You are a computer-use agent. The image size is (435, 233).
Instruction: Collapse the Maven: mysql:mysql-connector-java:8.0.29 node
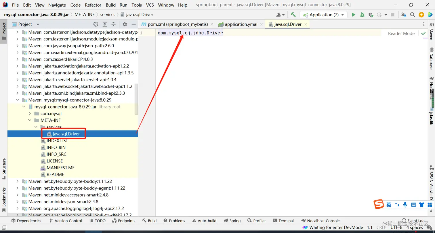pyautogui.click(x=18, y=100)
